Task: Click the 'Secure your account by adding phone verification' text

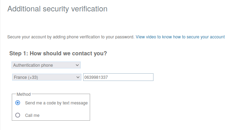Action: (71, 37)
